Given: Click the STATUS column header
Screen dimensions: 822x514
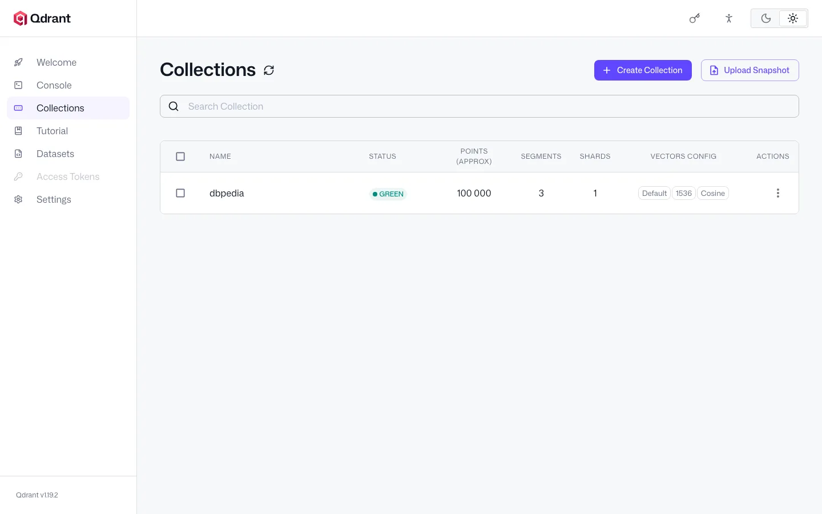Looking at the screenshot, I should (x=382, y=156).
